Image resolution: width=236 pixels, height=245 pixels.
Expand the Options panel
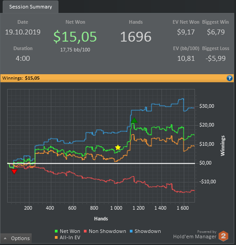16,238
